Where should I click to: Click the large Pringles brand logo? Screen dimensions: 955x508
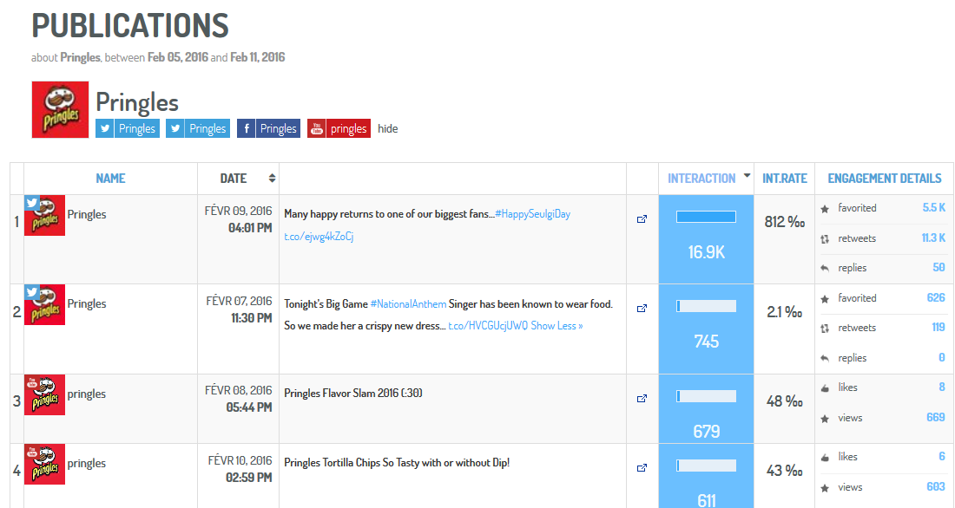coord(60,109)
